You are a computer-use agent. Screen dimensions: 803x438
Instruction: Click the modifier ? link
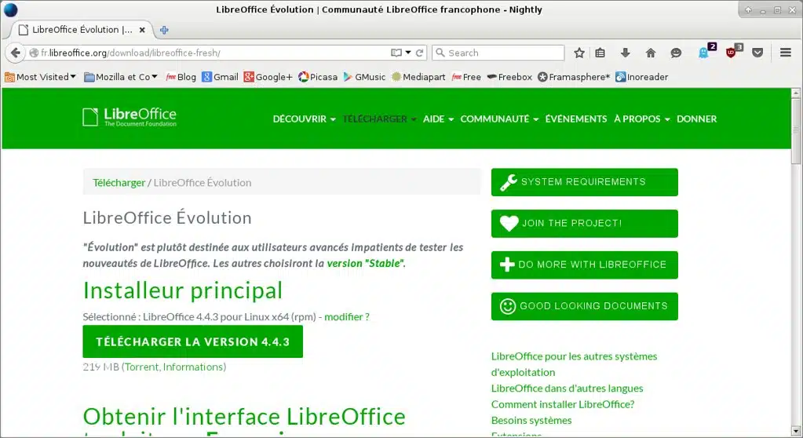pyautogui.click(x=347, y=316)
